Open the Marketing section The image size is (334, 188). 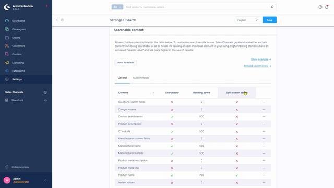[x=18, y=63]
